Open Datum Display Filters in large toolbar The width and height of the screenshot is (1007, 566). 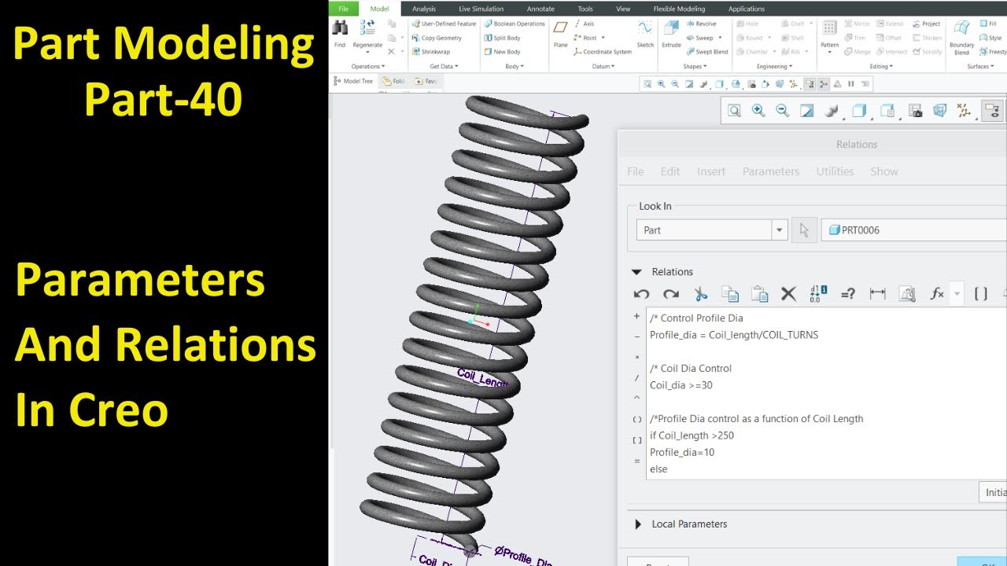click(965, 111)
